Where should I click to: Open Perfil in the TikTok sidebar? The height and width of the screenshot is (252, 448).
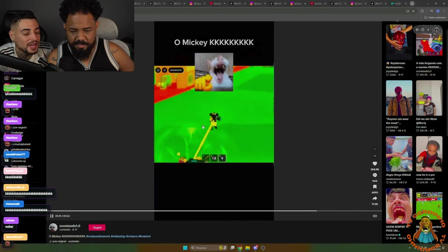click(14, 109)
